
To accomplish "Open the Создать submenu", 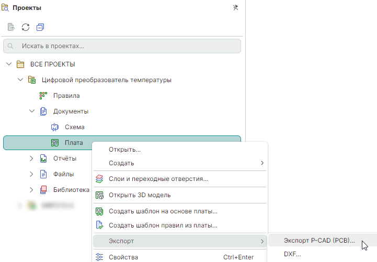I will pos(180,163).
